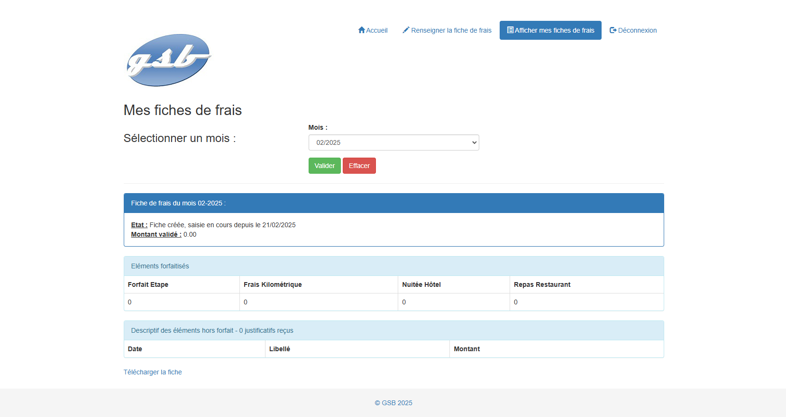Viewport: 786px width, 417px height.
Task: Open Renseigner la fiche de frais label
Action: click(451, 30)
